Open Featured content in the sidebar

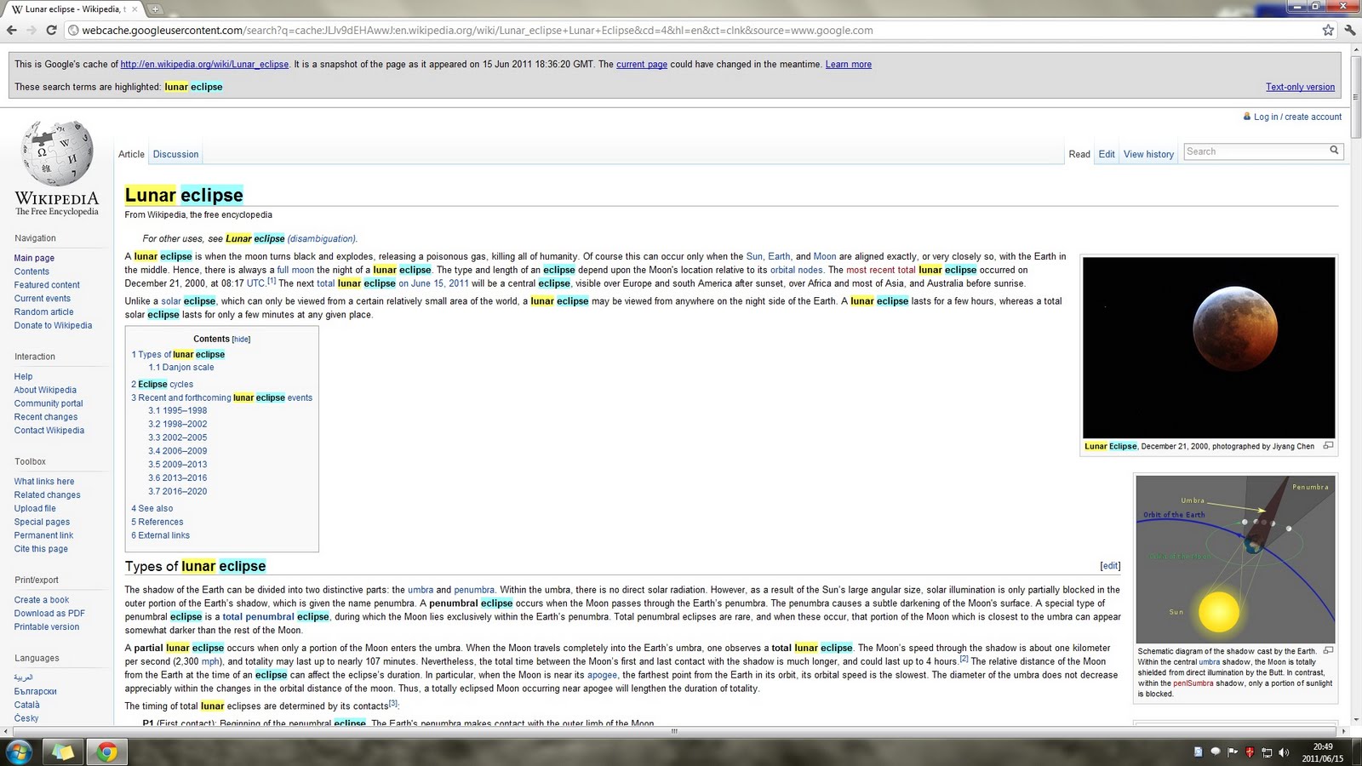(47, 285)
